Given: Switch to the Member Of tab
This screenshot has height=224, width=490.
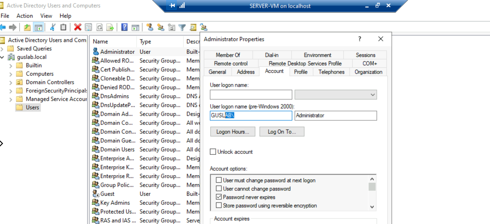Looking at the screenshot, I should point(228,55).
